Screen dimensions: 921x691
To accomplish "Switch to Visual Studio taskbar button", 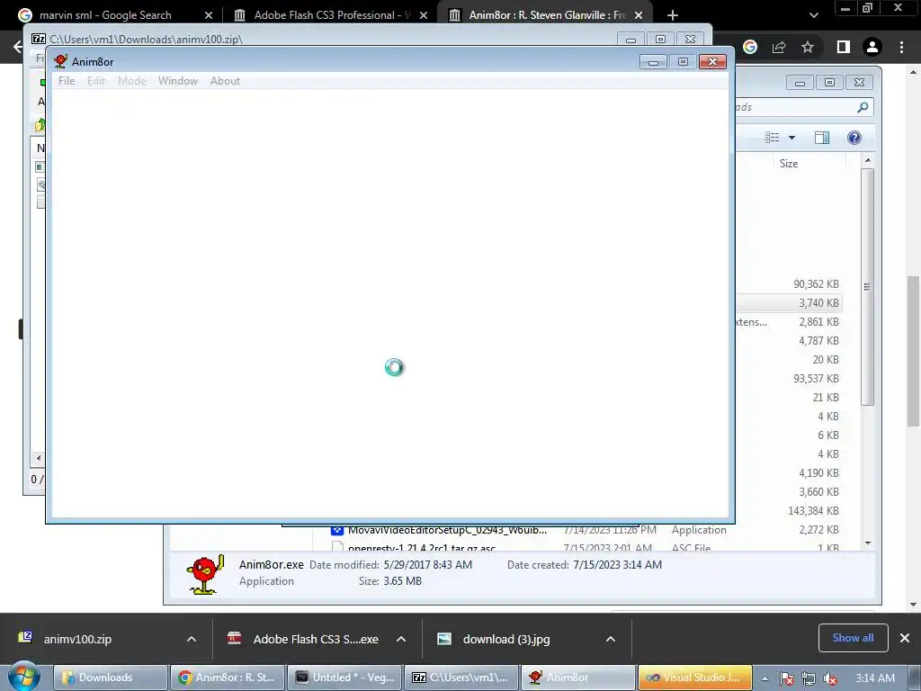I will [x=695, y=678].
